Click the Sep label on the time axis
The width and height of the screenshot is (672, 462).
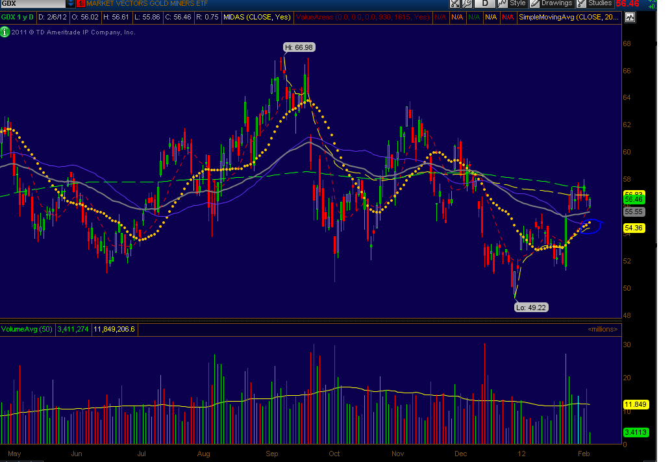[x=272, y=454]
